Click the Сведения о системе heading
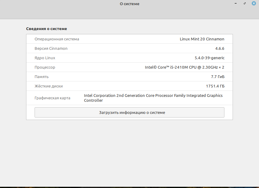Screen dimensions: 259x188 (x=46, y=29)
